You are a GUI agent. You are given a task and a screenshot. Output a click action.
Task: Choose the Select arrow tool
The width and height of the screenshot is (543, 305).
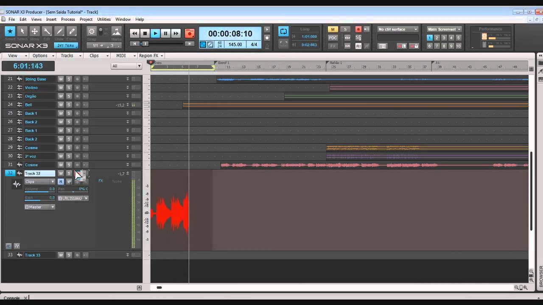(22, 31)
